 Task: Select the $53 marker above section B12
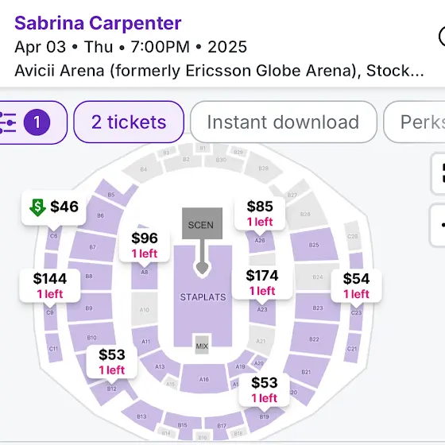[112, 362]
